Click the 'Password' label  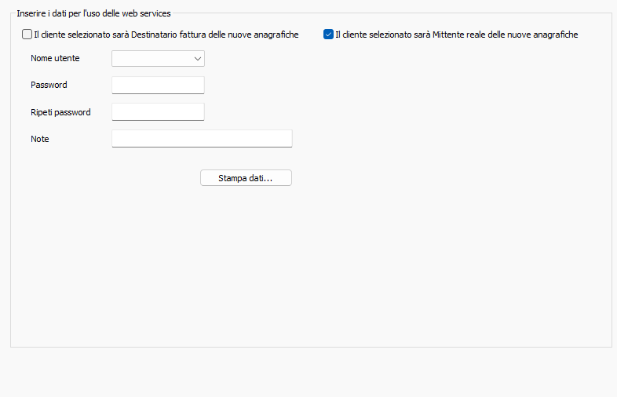point(49,85)
